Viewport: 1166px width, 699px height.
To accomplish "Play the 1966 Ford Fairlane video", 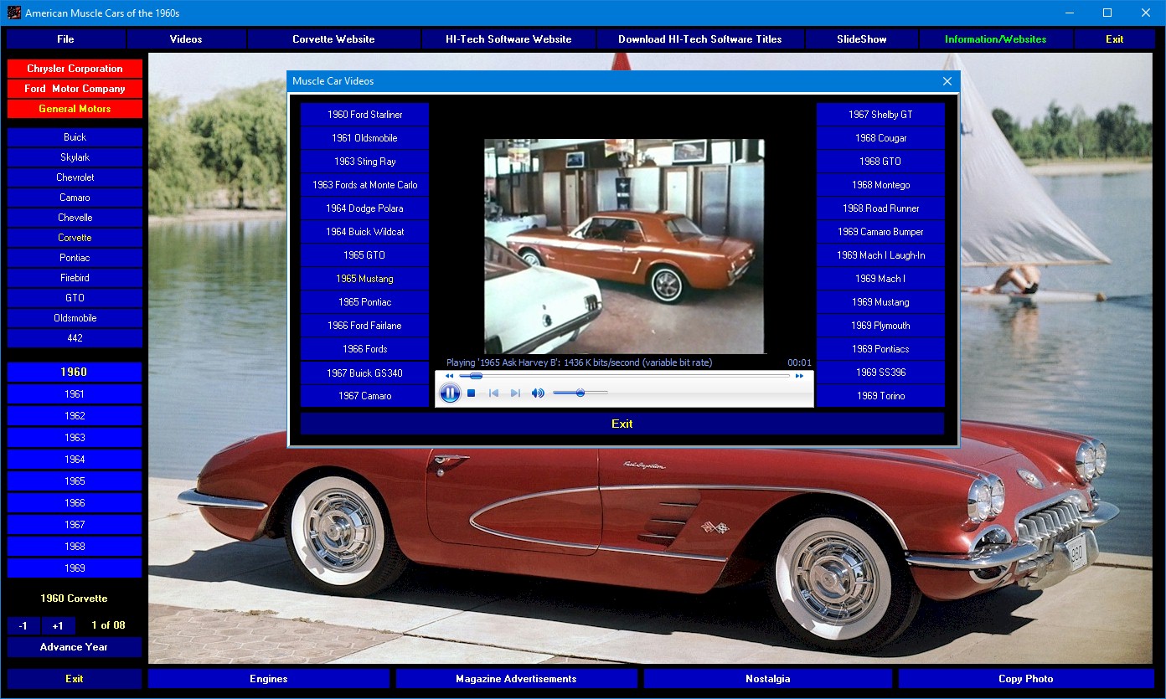I will pos(365,326).
